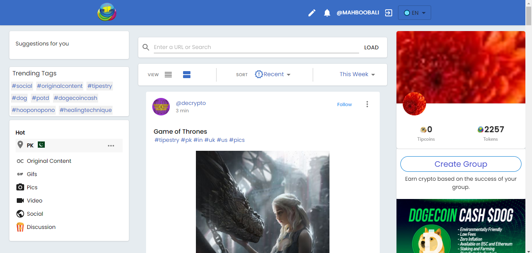
Task: Open the pencil create-post icon
Action: click(312, 13)
